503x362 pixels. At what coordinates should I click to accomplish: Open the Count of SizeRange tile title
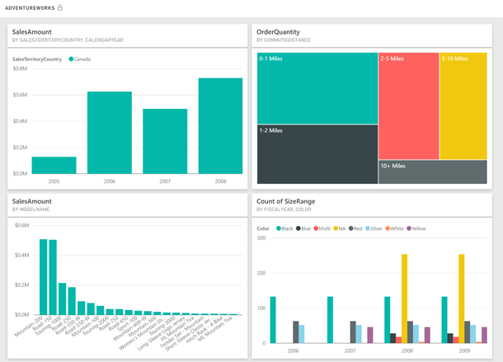[x=285, y=201]
